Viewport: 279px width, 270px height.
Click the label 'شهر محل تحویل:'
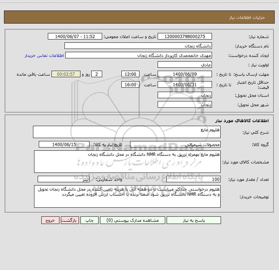253,105
